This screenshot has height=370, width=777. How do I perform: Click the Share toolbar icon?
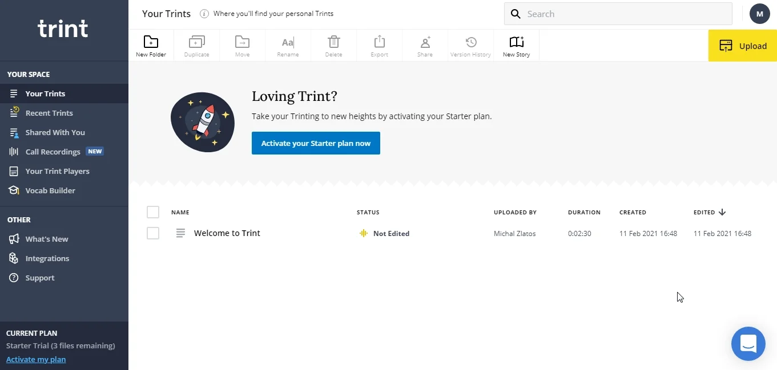coord(425,42)
